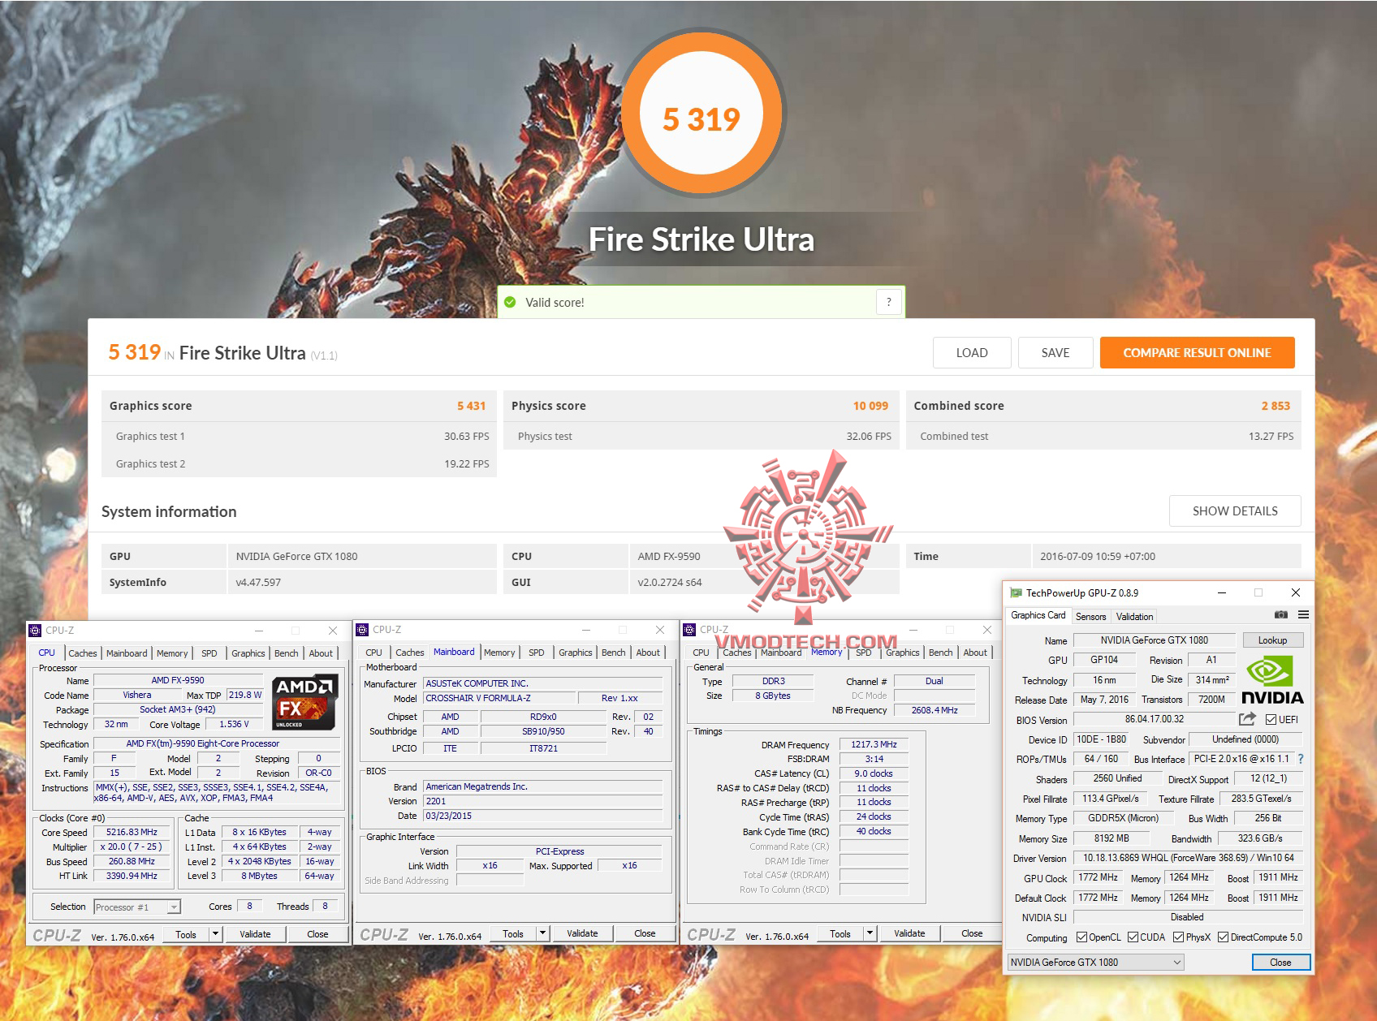Viewport: 1377px width, 1021px height.
Task: Click COMPARE RESULT ONLINE
Action: 1198,353
